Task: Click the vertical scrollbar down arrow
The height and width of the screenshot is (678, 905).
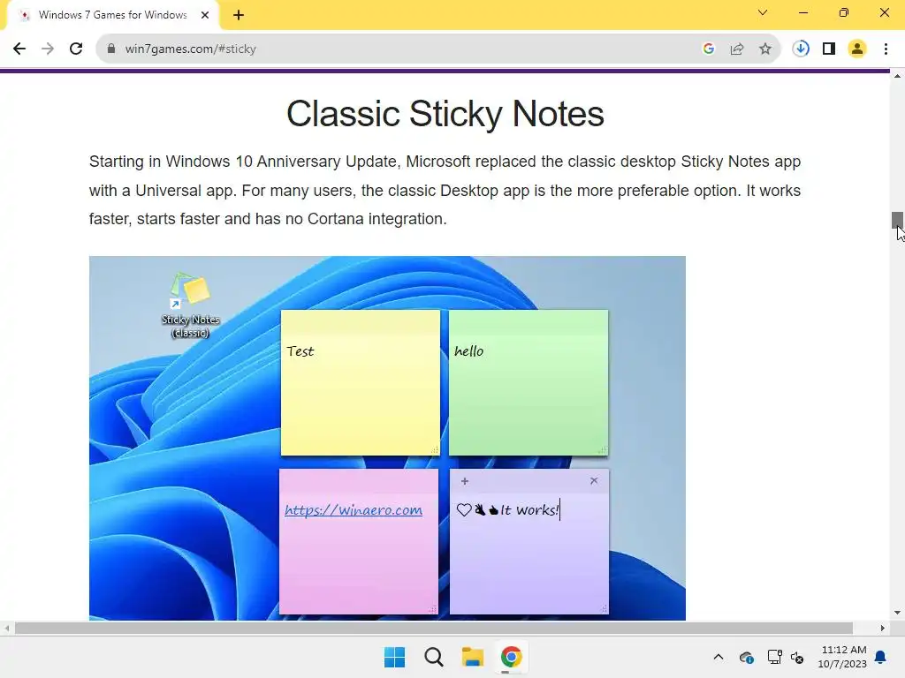Action: (x=897, y=613)
